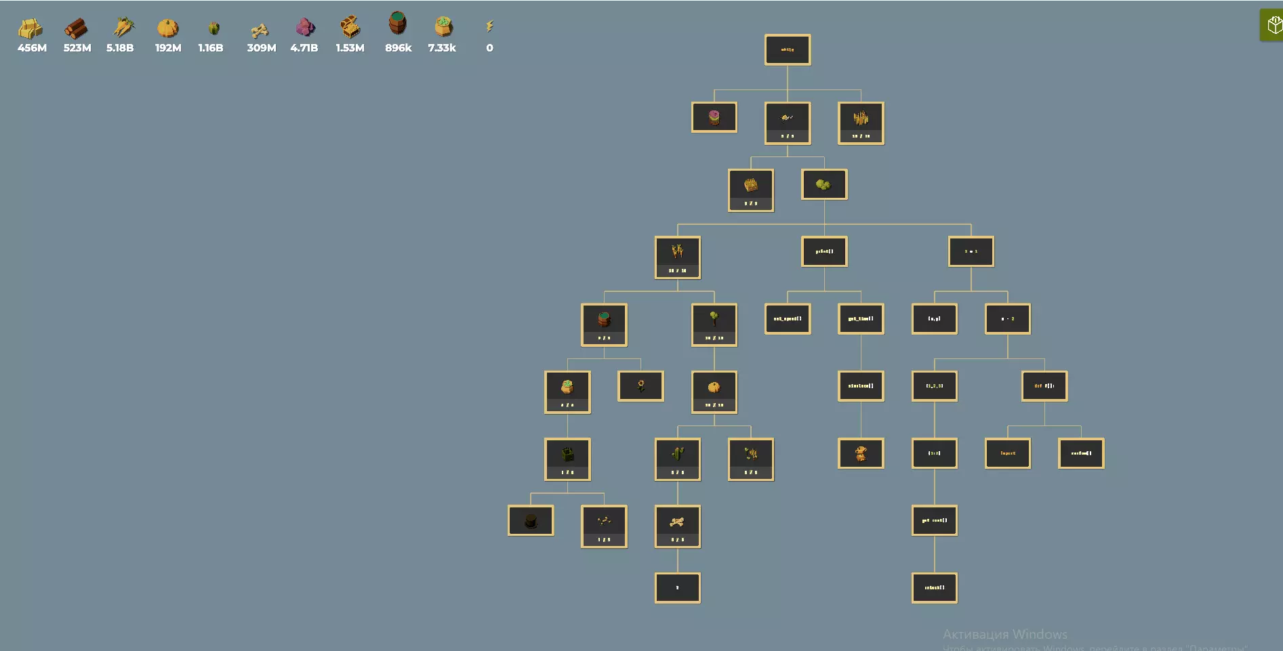The image size is (1283, 651).
Task: Select the unlock() node at the tree bottom
Action: click(935, 587)
